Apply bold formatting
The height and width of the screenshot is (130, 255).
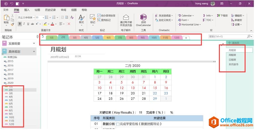[x=20, y=24]
